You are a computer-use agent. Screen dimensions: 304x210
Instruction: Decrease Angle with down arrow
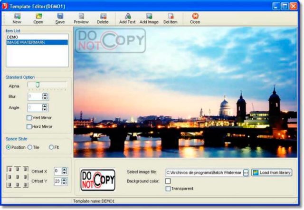45,109
